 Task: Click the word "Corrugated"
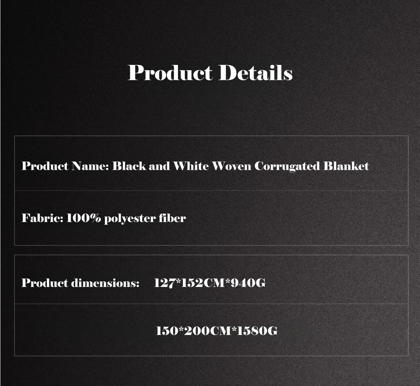[287, 167]
